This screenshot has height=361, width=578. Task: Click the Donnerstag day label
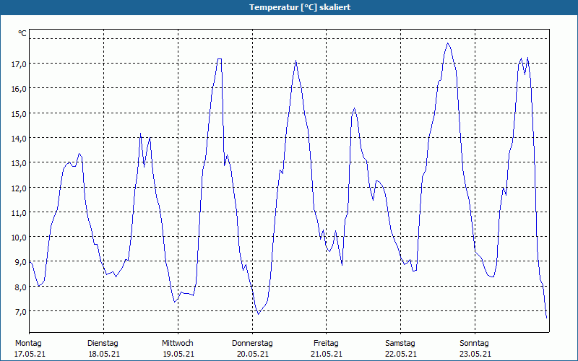(x=252, y=344)
